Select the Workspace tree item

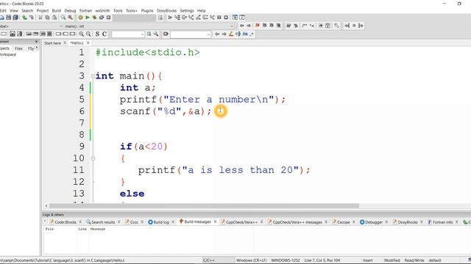point(8,55)
